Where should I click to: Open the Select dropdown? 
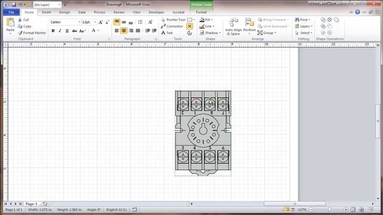pos(303,33)
